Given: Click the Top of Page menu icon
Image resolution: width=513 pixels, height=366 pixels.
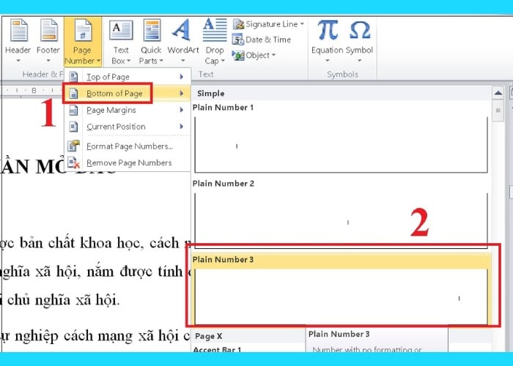Looking at the screenshot, I should tap(73, 77).
